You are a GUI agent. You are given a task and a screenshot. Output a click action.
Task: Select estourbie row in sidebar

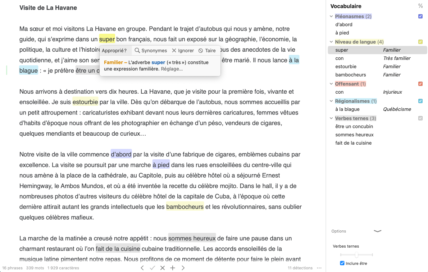(x=378, y=66)
